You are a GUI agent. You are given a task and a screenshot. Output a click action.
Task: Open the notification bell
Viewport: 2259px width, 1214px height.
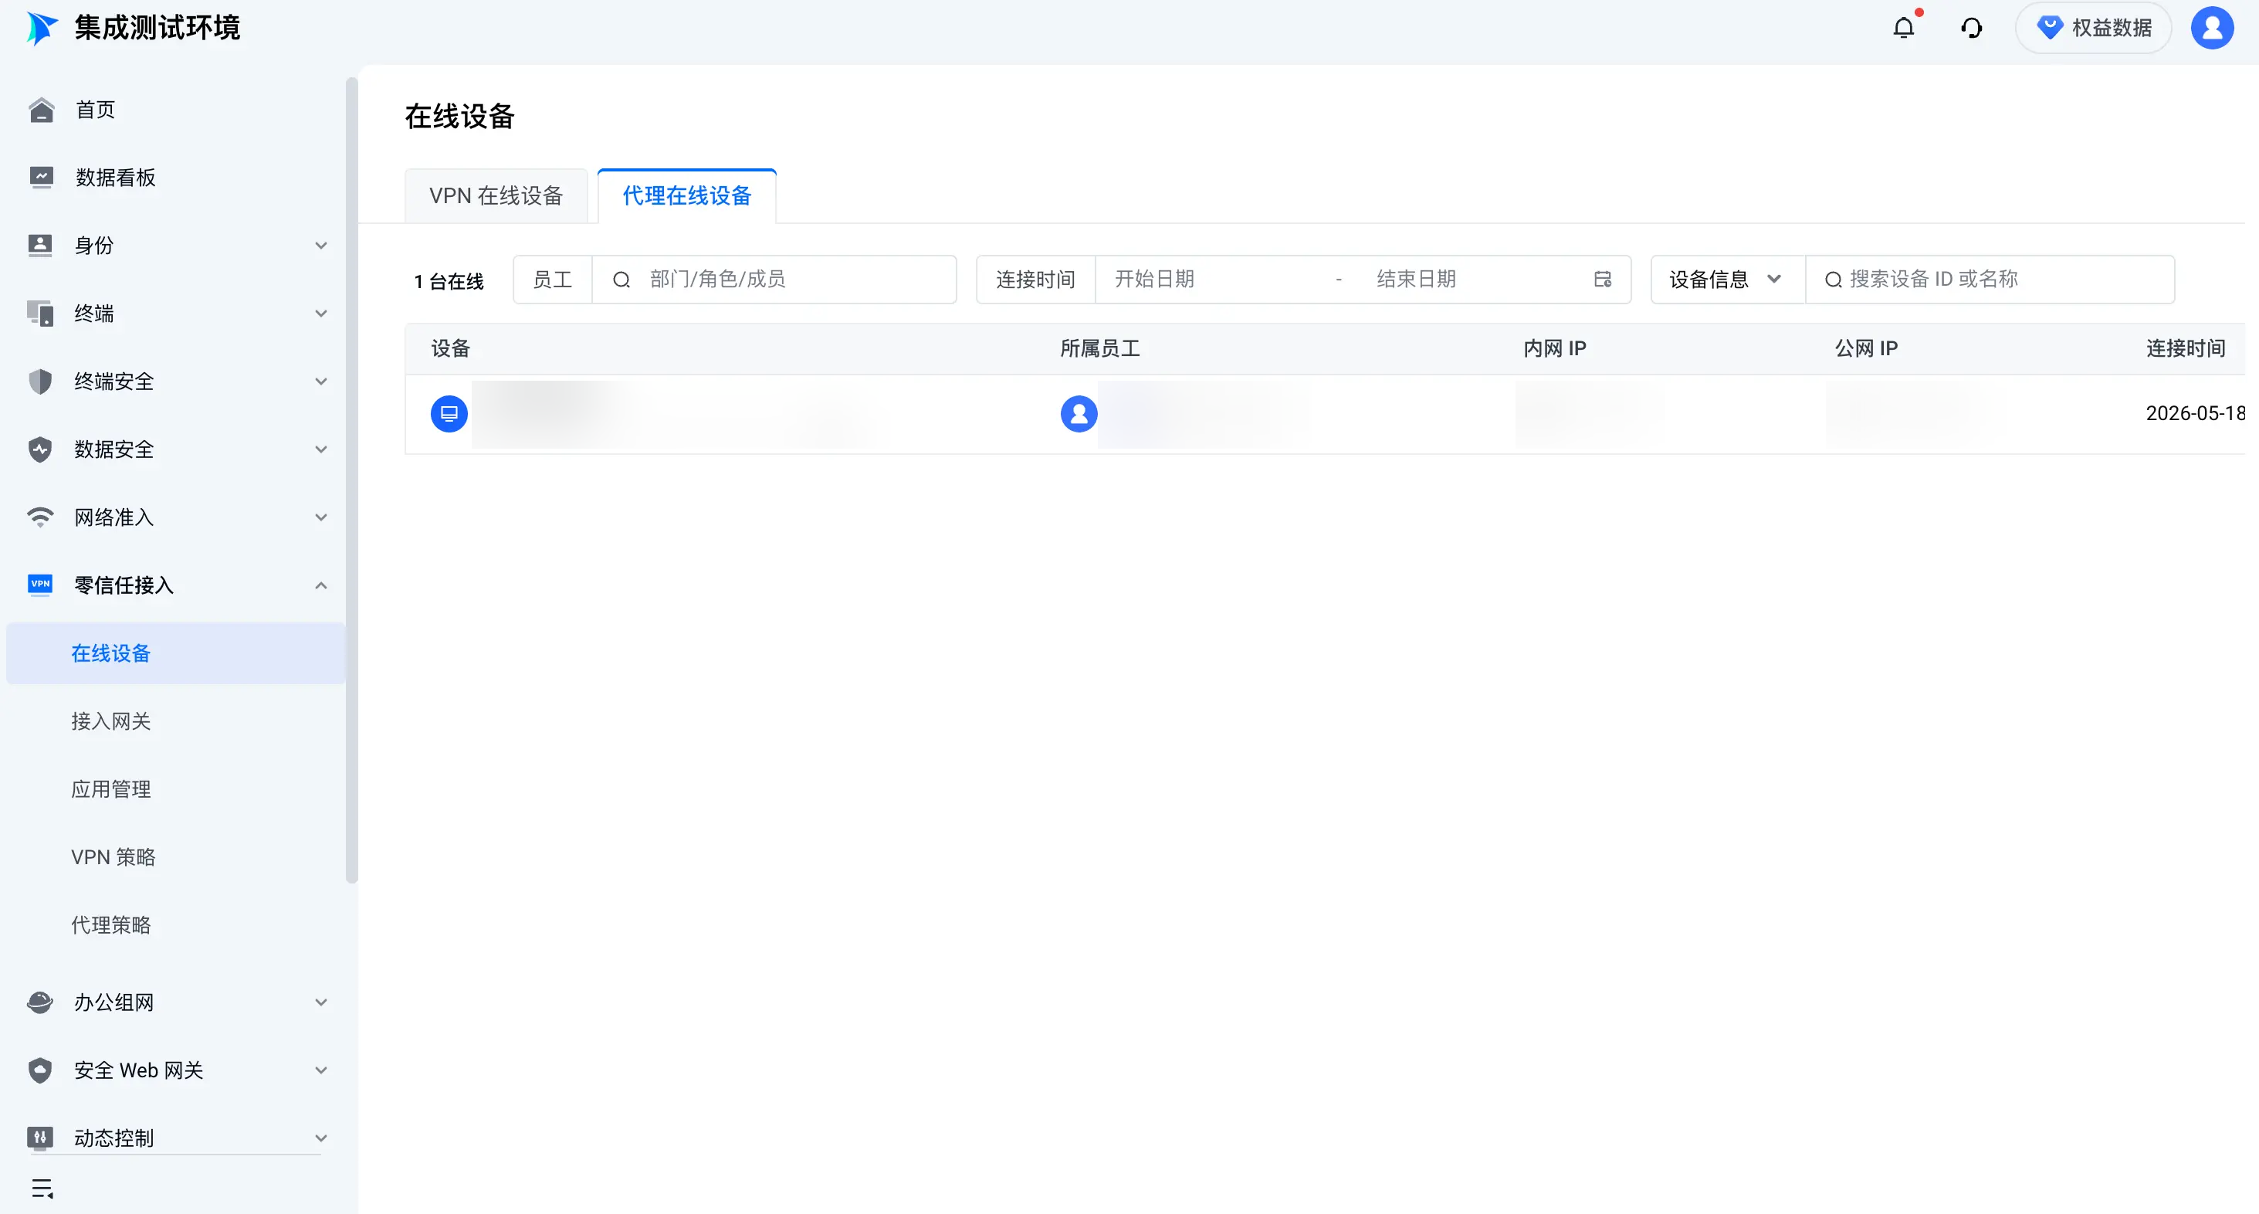coord(1904,28)
